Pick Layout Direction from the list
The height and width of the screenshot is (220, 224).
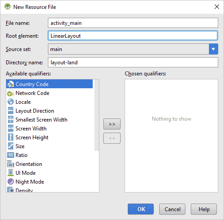click(x=35, y=111)
